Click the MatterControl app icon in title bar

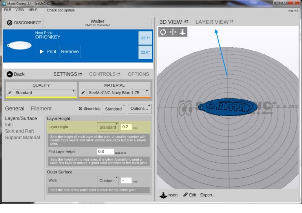[x=4, y=4]
